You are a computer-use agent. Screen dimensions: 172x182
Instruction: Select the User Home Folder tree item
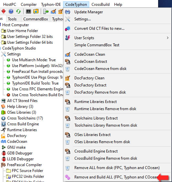[23, 31]
